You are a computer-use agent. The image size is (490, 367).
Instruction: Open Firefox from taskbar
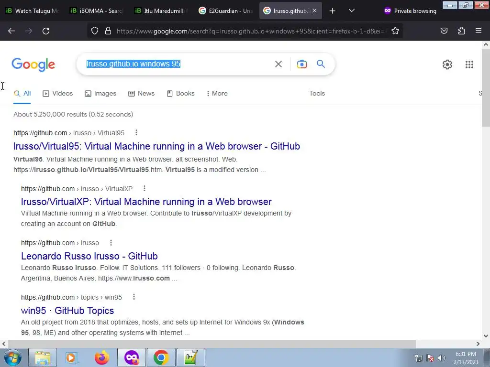101,357
